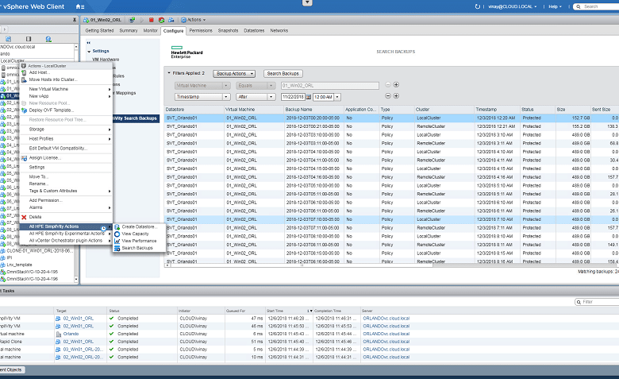Screen dimensions: 619x379
Task: Select VM Hardware in settings list
Action: [106, 60]
